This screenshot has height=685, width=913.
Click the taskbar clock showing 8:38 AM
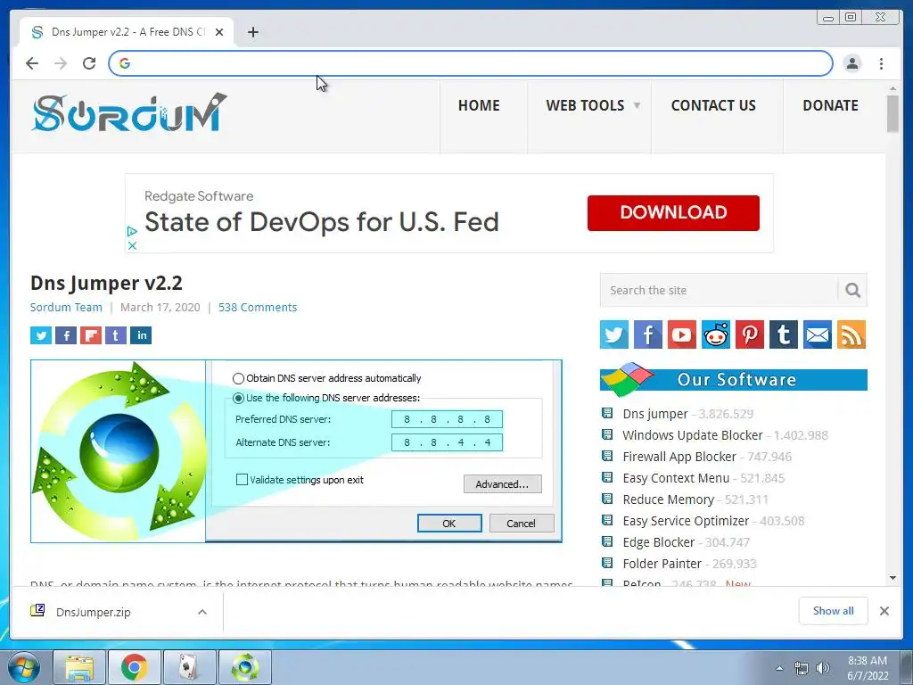(x=868, y=668)
